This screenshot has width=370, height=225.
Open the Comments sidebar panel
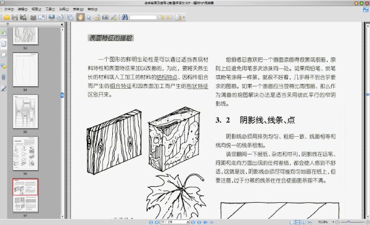(4, 66)
